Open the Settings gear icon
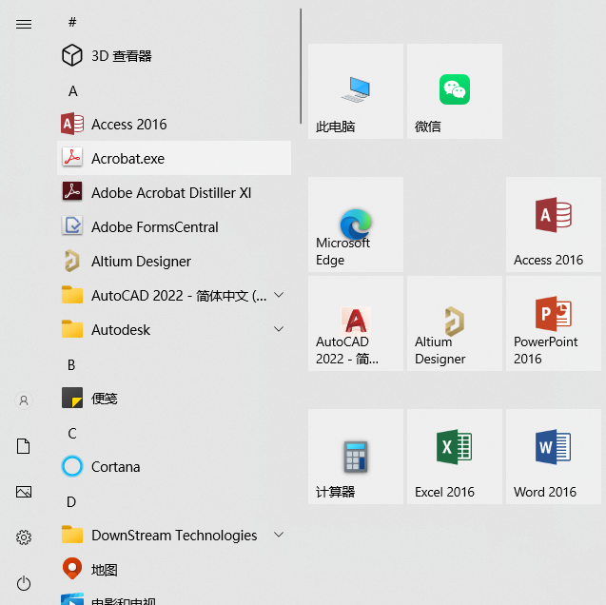 pos(24,537)
